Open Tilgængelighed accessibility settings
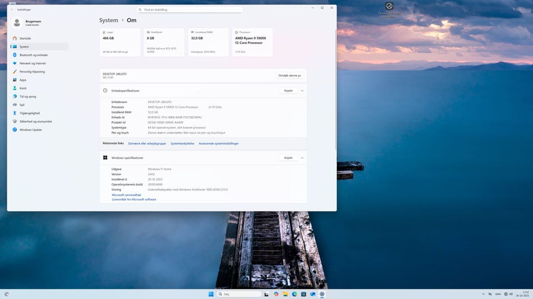533x299 pixels. [x=30, y=113]
